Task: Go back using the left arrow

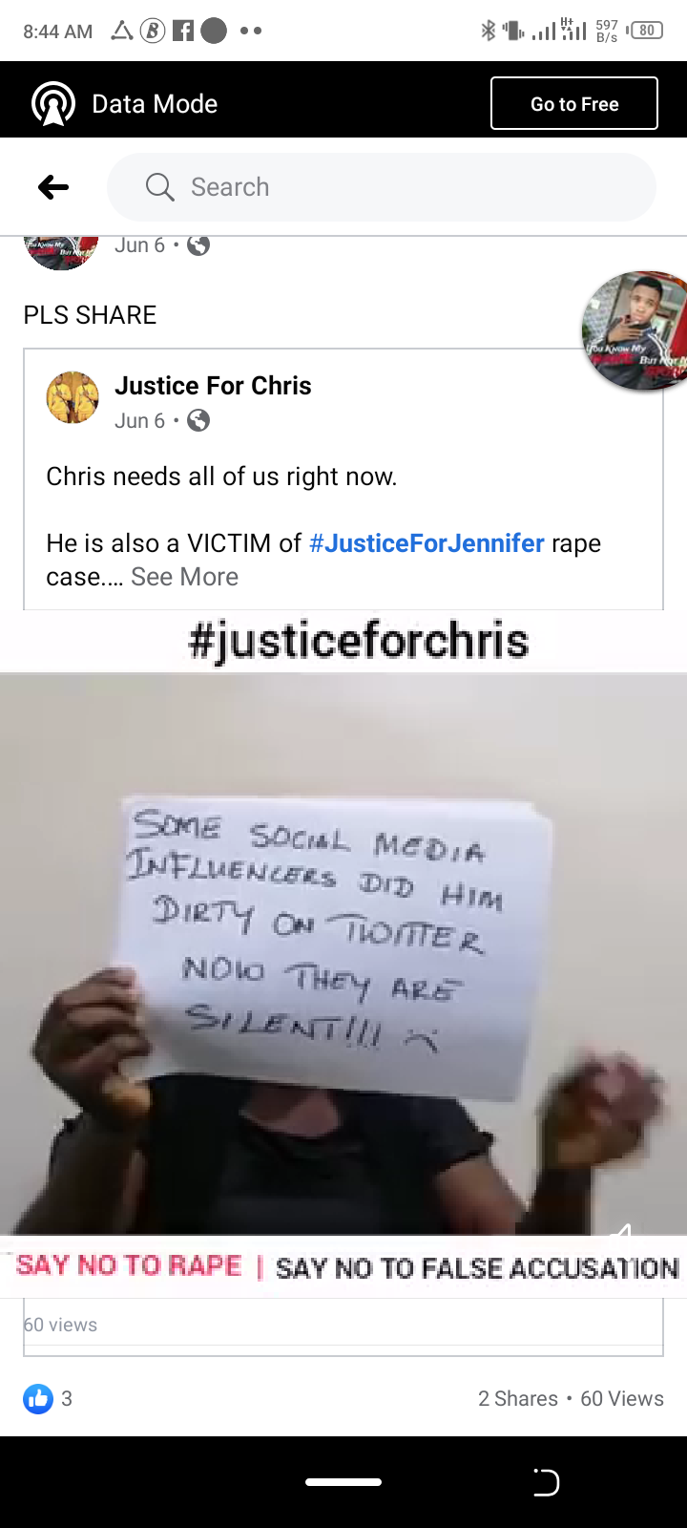Action: [x=53, y=187]
